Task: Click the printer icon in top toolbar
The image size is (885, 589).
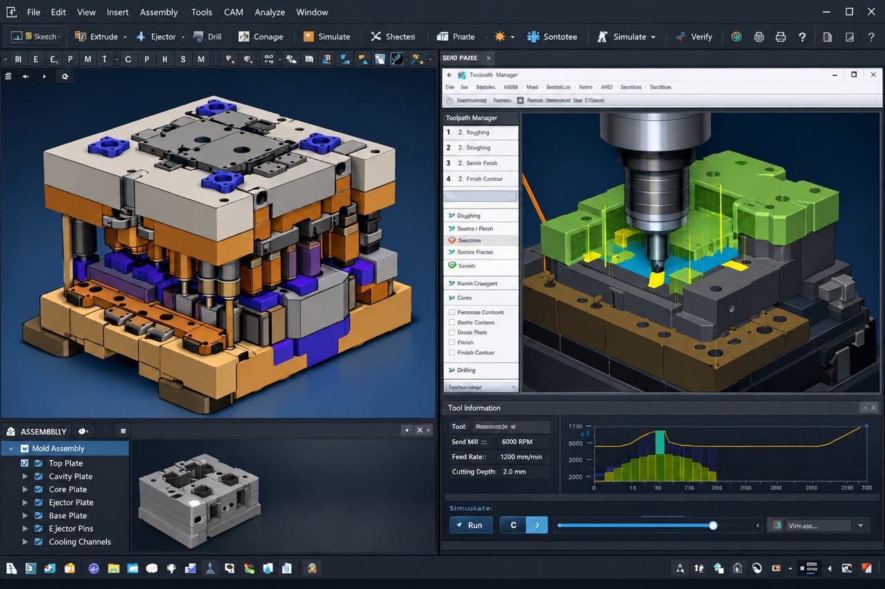Action: point(781,37)
